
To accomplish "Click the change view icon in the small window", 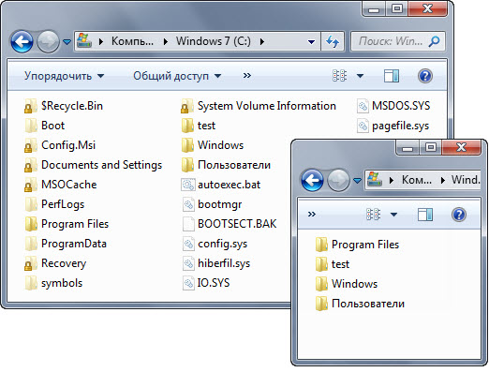I will 373,215.
